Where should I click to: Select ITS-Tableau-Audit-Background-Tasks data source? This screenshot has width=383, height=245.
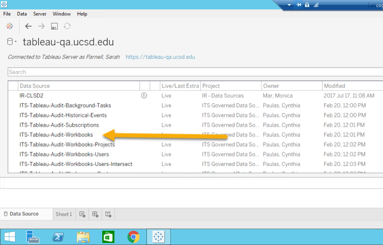pyautogui.click(x=65, y=105)
